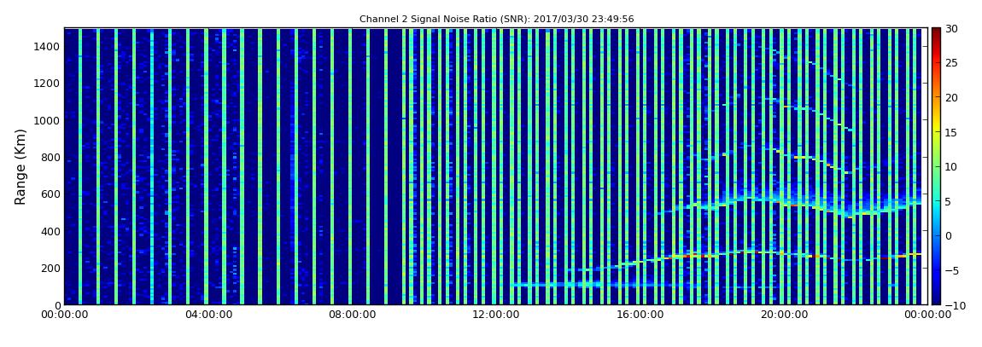Click the 20:00:00 time axis label
The height and width of the screenshot is (347, 982).
pyautogui.click(x=782, y=315)
